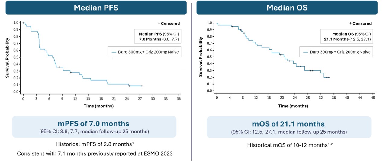Click the 48 tick on the OS time axis
This screenshot has height=161, width=383.
[x=373, y=98]
